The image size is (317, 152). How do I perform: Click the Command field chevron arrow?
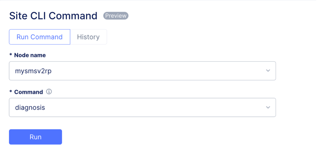268,107
